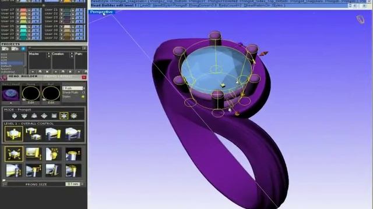This screenshot has width=373, height=209.
Task: Select the Level 1 icon showing two heads
Action: point(33,134)
